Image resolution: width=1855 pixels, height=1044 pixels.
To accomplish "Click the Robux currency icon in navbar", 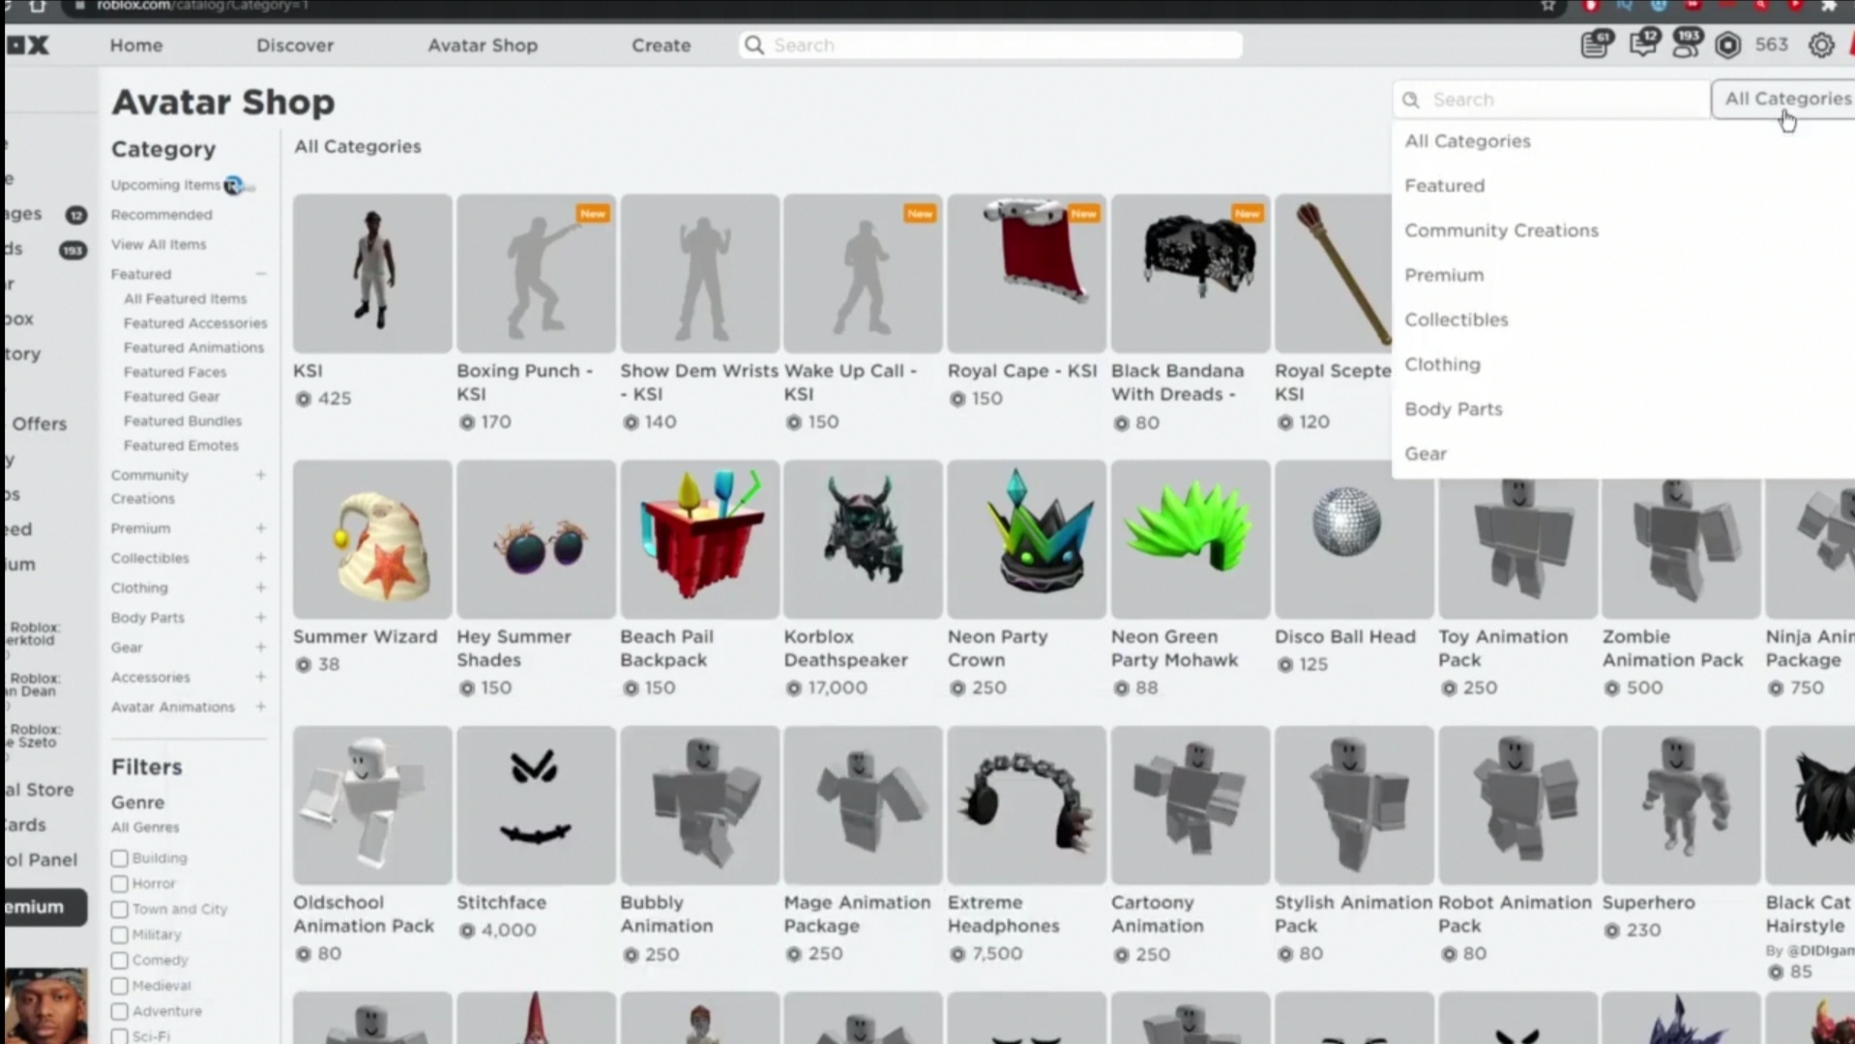I will 1728,44.
